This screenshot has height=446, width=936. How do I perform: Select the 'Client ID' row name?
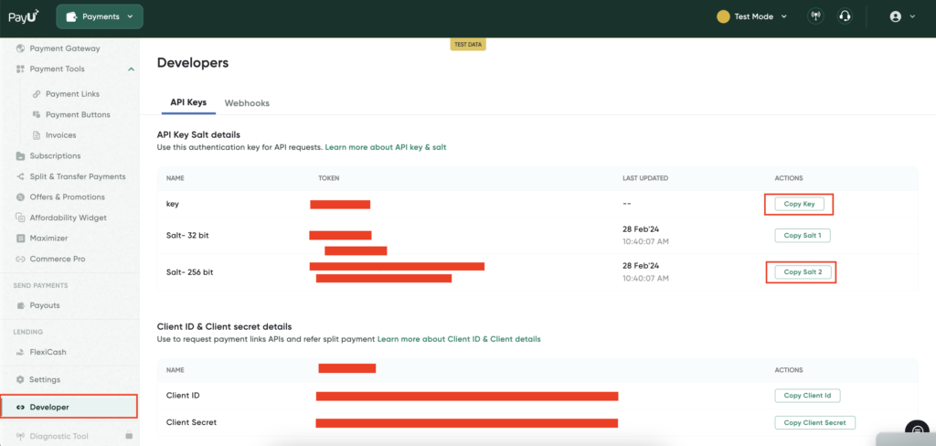tap(182, 395)
